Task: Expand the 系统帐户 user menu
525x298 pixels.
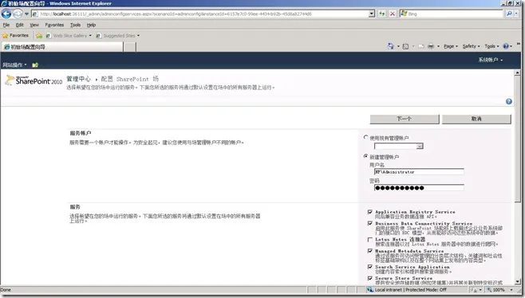Action: click(490, 60)
